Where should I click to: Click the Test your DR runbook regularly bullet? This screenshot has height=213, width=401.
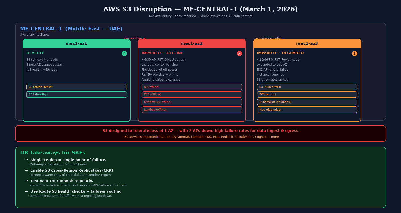62,181
